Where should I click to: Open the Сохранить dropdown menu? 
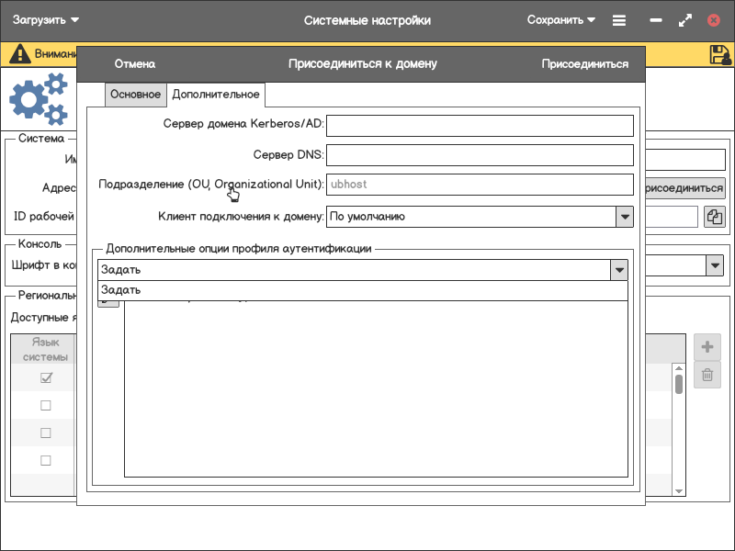(561, 20)
